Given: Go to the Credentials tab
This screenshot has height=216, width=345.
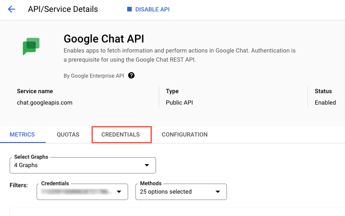Looking at the screenshot, I should pos(120,135).
